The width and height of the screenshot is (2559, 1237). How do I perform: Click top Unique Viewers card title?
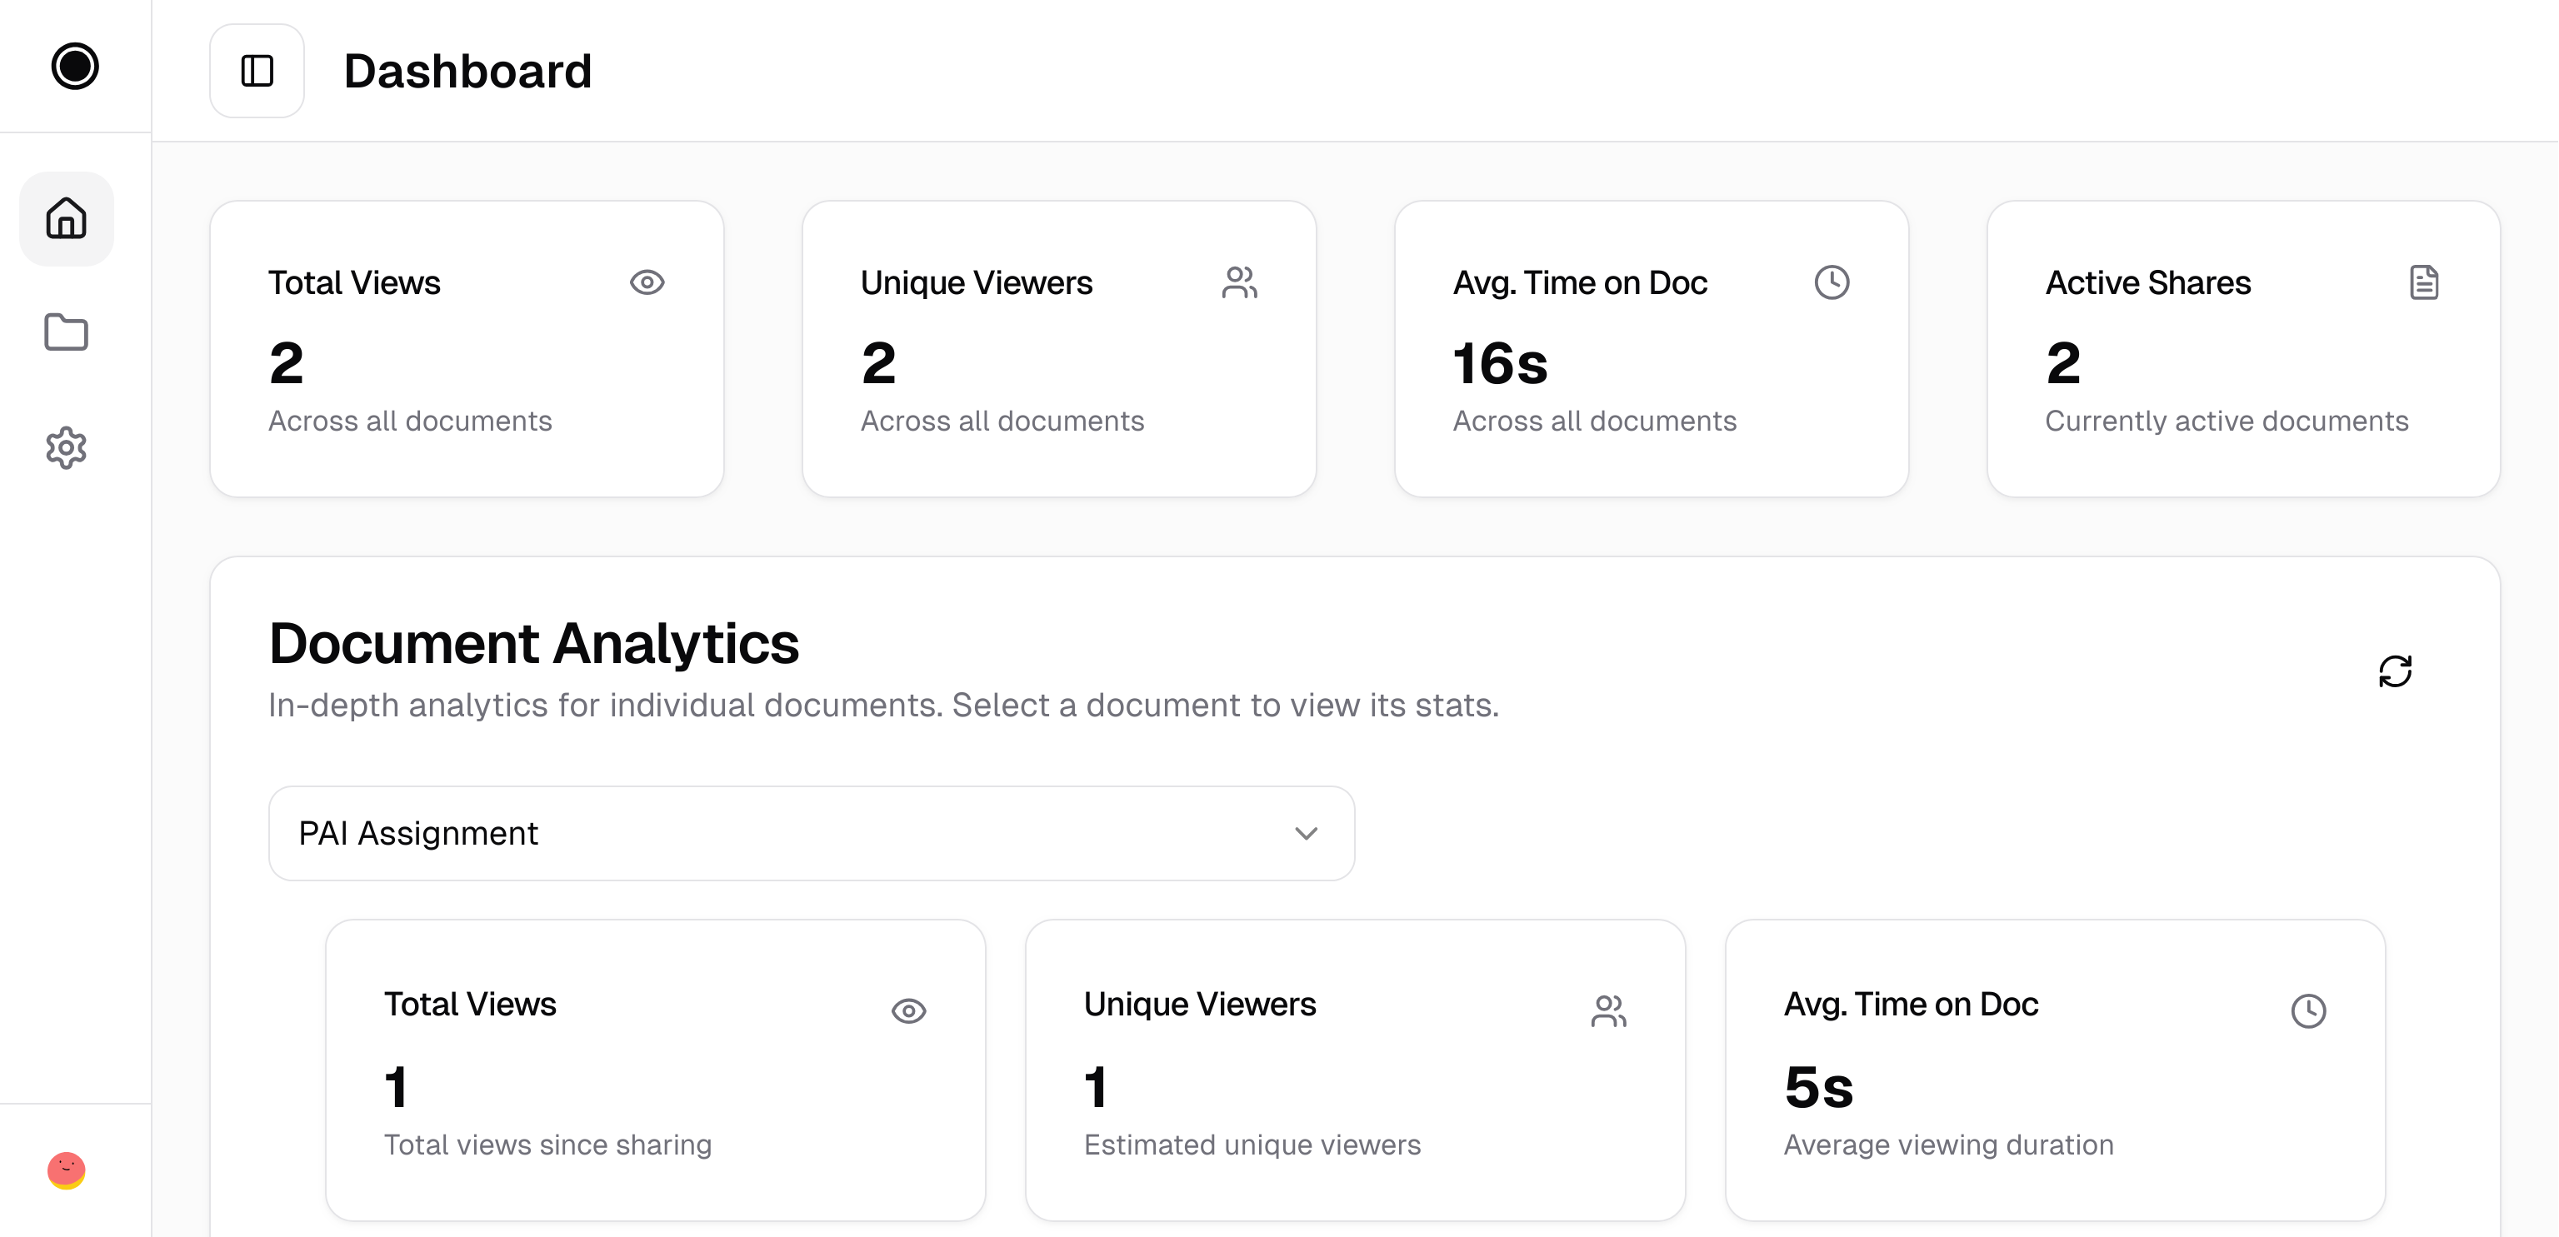(x=976, y=282)
